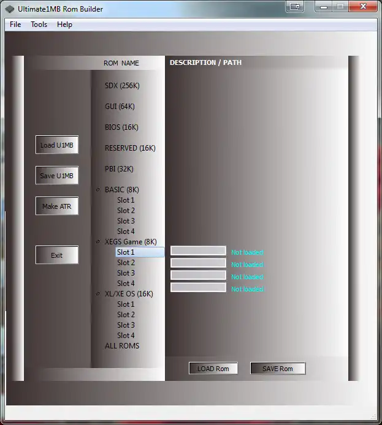
Task: Click the SAVE Rom button
Action: click(x=278, y=368)
